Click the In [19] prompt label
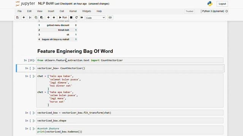 click(30, 60)
